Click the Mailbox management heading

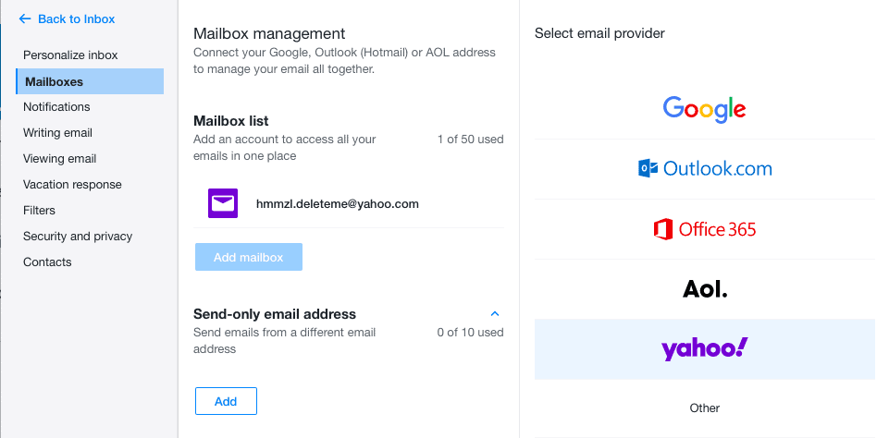tap(269, 33)
